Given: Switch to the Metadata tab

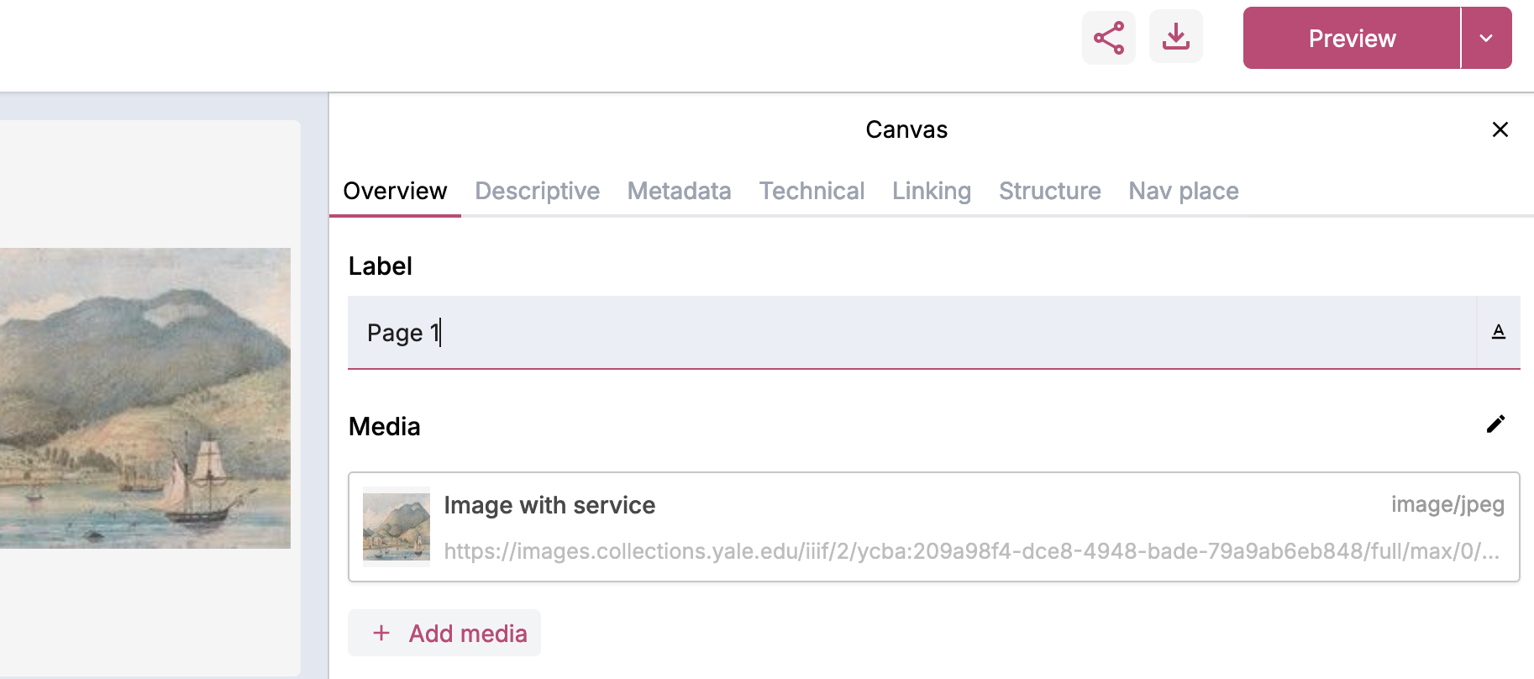Looking at the screenshot, I should click(679, 192).
